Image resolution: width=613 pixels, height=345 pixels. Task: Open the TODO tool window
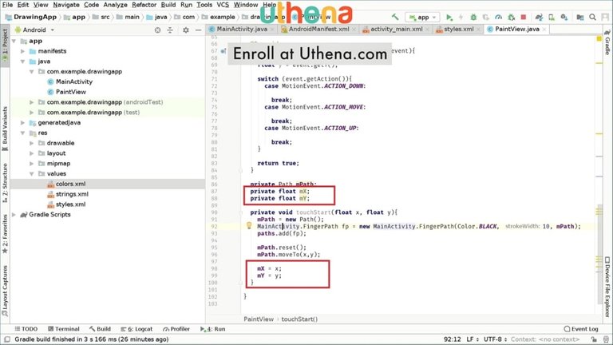26,329
